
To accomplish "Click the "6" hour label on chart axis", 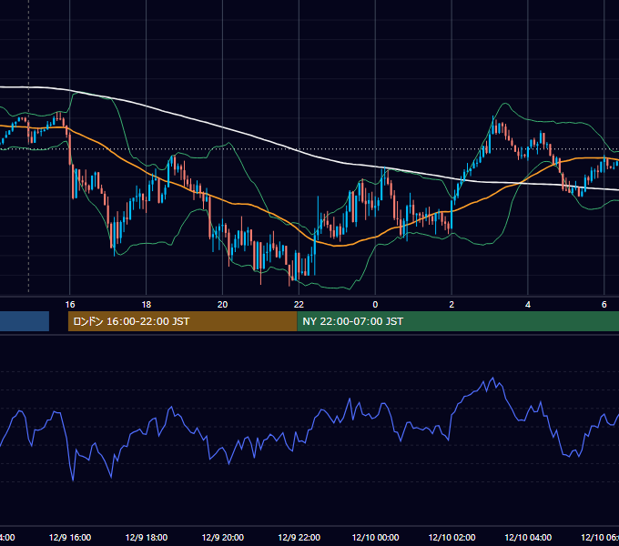I will [604, 305].
